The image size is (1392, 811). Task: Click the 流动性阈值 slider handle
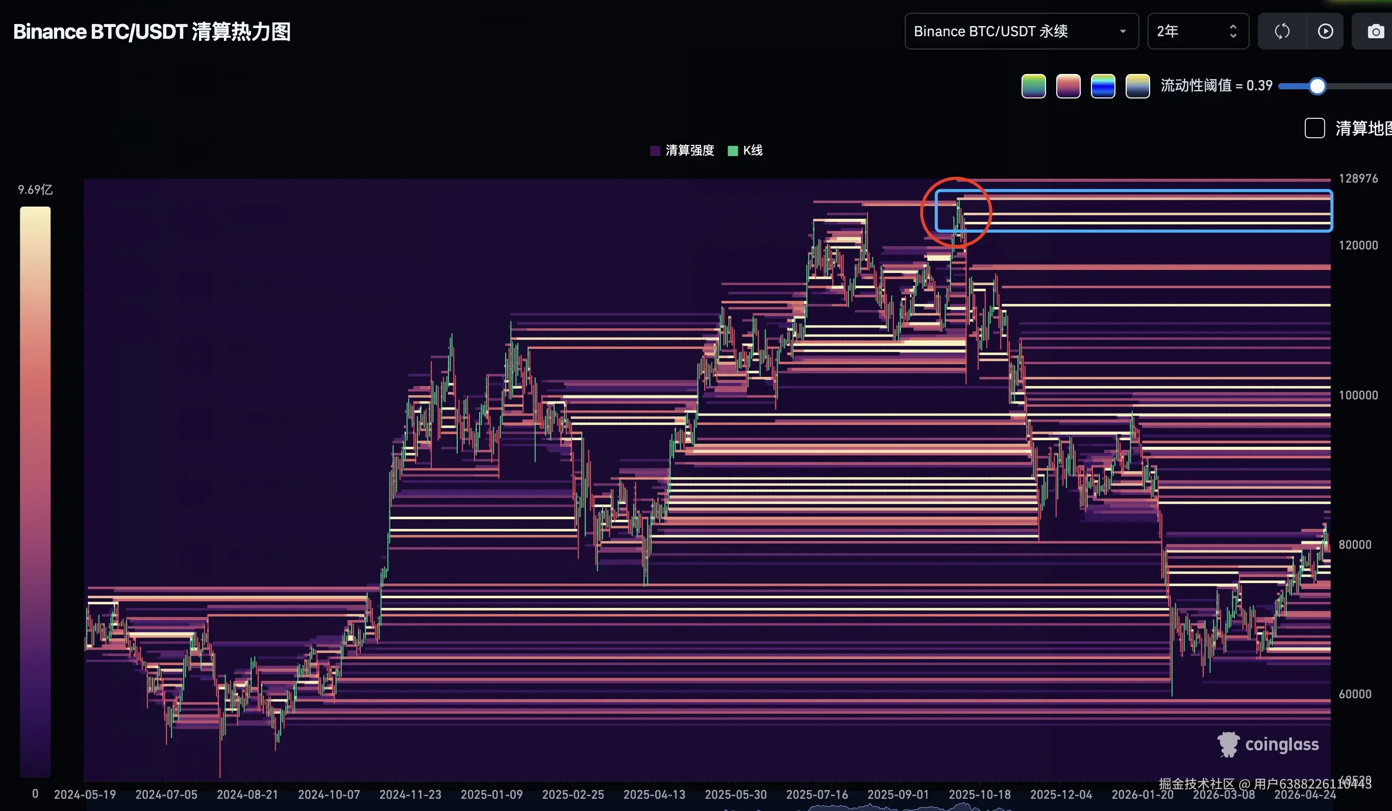(1318, 86)
